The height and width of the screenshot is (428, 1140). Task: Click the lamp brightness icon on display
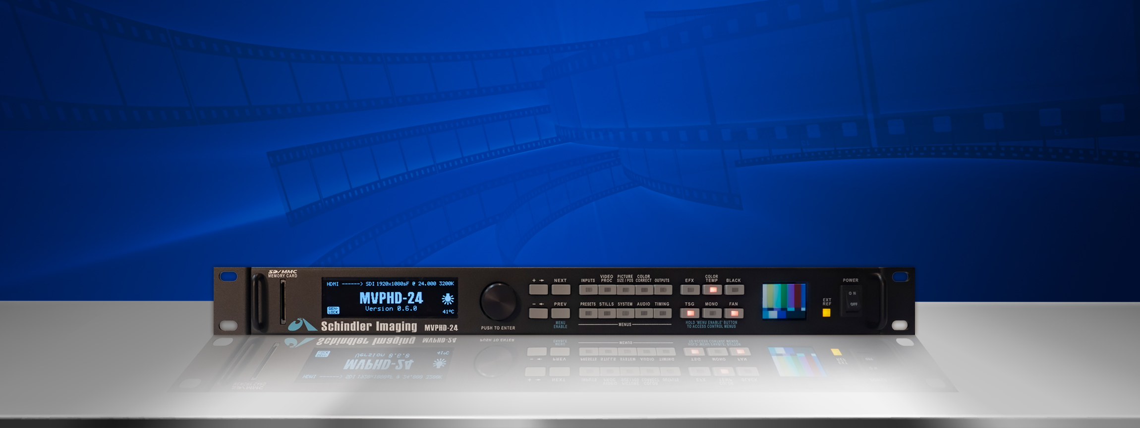click(x=448, y=299)
